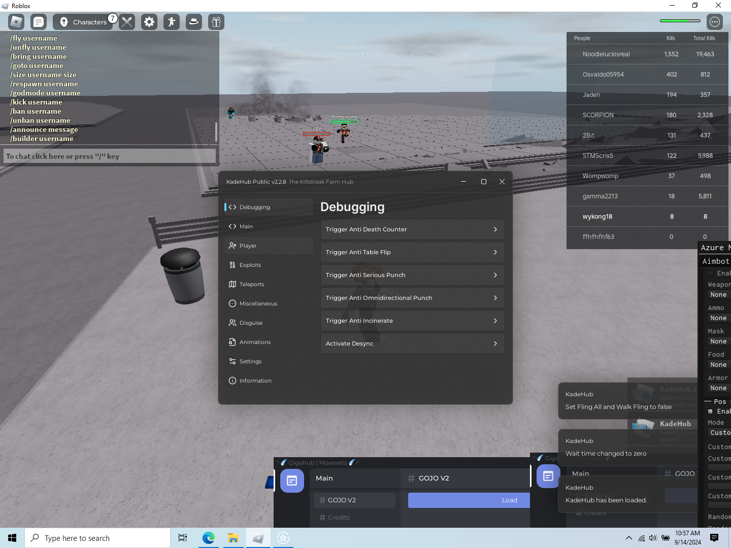This screenshot has height=548, width=731.
Task: Open the Mode dropdown in Azure panel
Action: point(719,433)
